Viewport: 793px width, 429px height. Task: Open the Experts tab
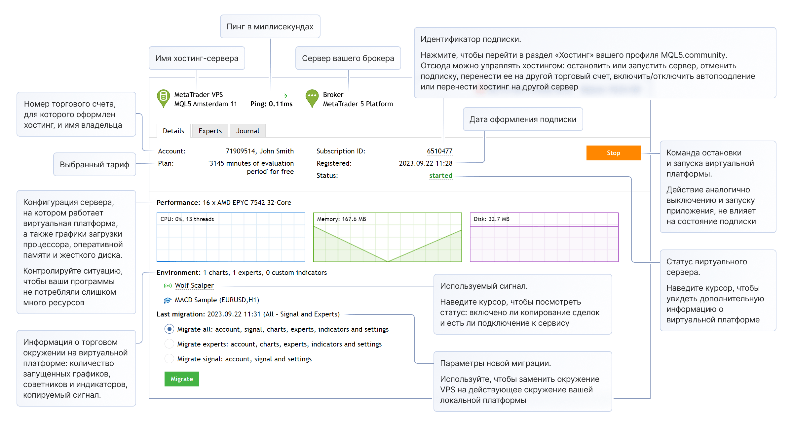210,131
